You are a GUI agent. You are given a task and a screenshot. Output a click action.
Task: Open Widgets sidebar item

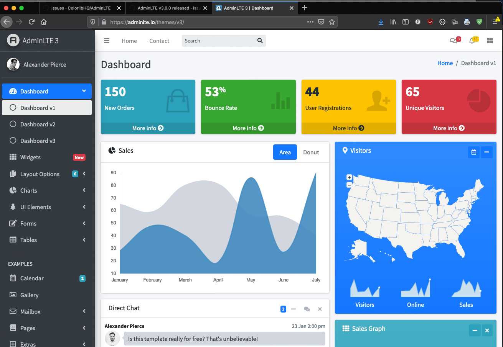[47, 157]
